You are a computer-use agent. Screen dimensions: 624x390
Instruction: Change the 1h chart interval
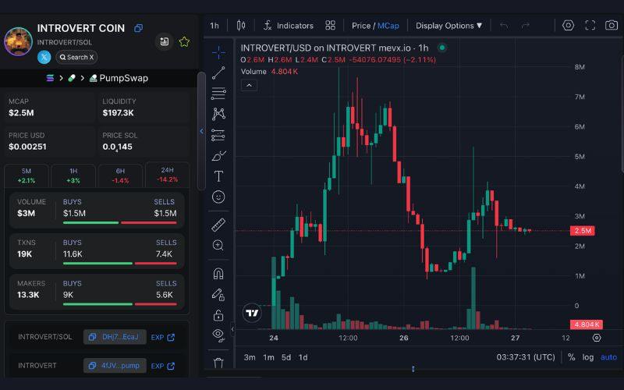click(214, 26)
